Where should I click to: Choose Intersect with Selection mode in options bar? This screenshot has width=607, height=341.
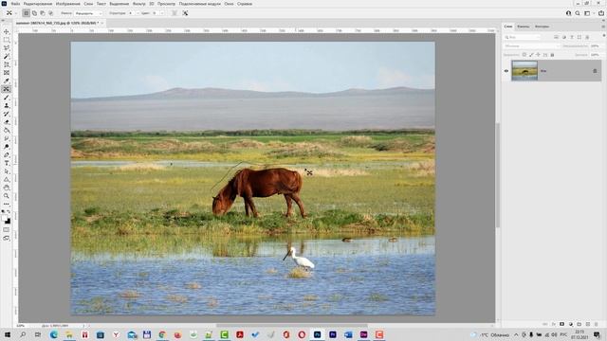point(50,13)
